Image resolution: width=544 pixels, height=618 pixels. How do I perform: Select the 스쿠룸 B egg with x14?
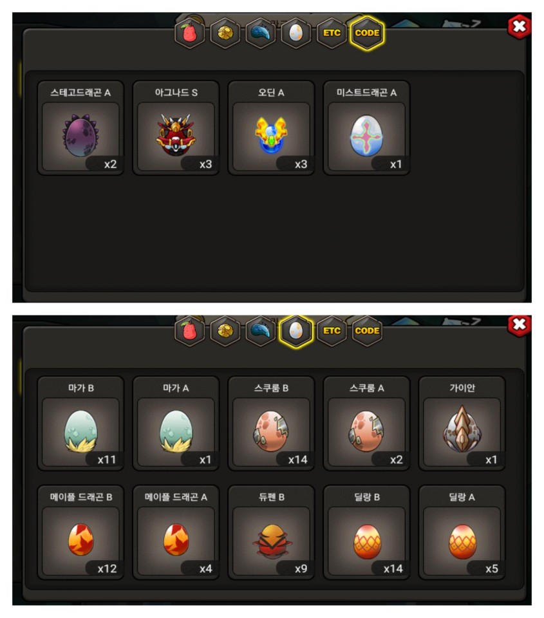pos(271,424)
